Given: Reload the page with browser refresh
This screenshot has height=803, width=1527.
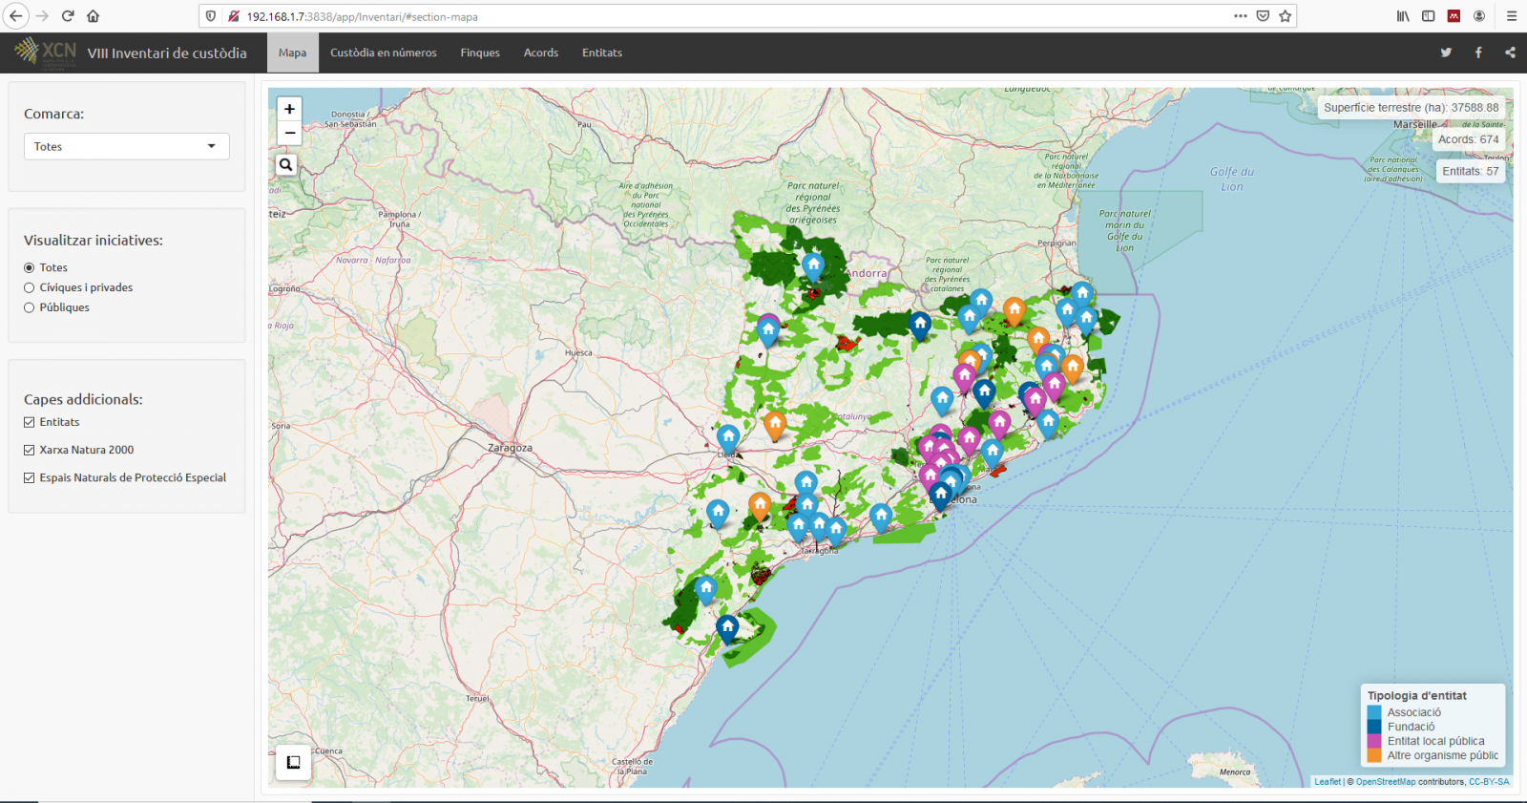Looking at the screenshot, I should (68, 16).
